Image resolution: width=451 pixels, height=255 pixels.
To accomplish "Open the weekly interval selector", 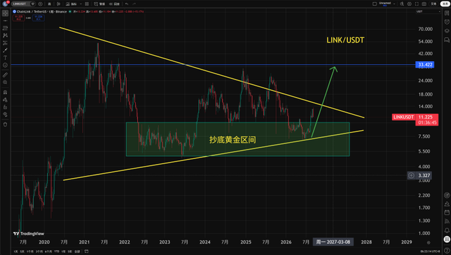I will pyautogui.click(x=50, y=4).
